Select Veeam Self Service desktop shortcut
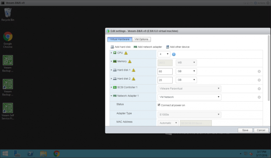271x158 pixels. click(8, 111)
